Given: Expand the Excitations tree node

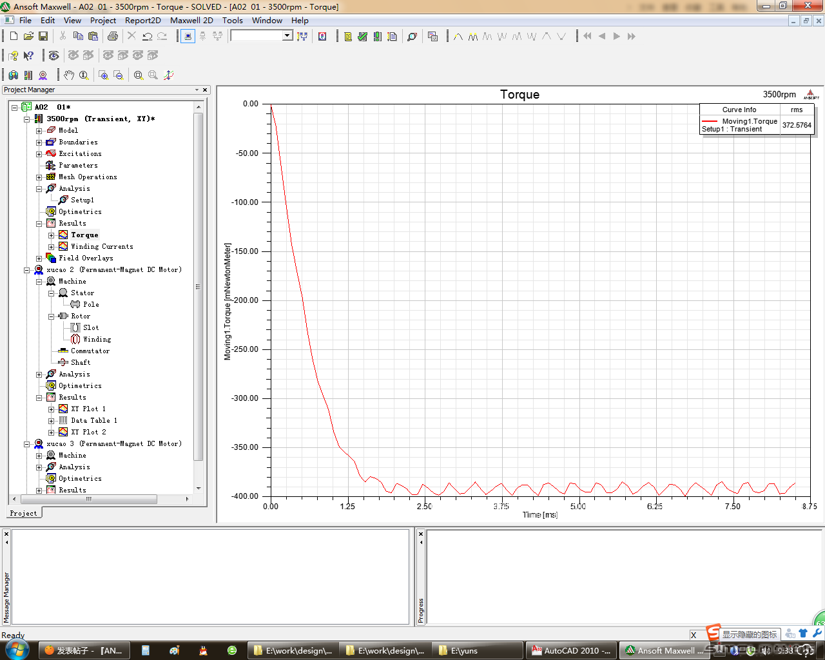Looking at the screenshot, I should click(x=39, y=154).
